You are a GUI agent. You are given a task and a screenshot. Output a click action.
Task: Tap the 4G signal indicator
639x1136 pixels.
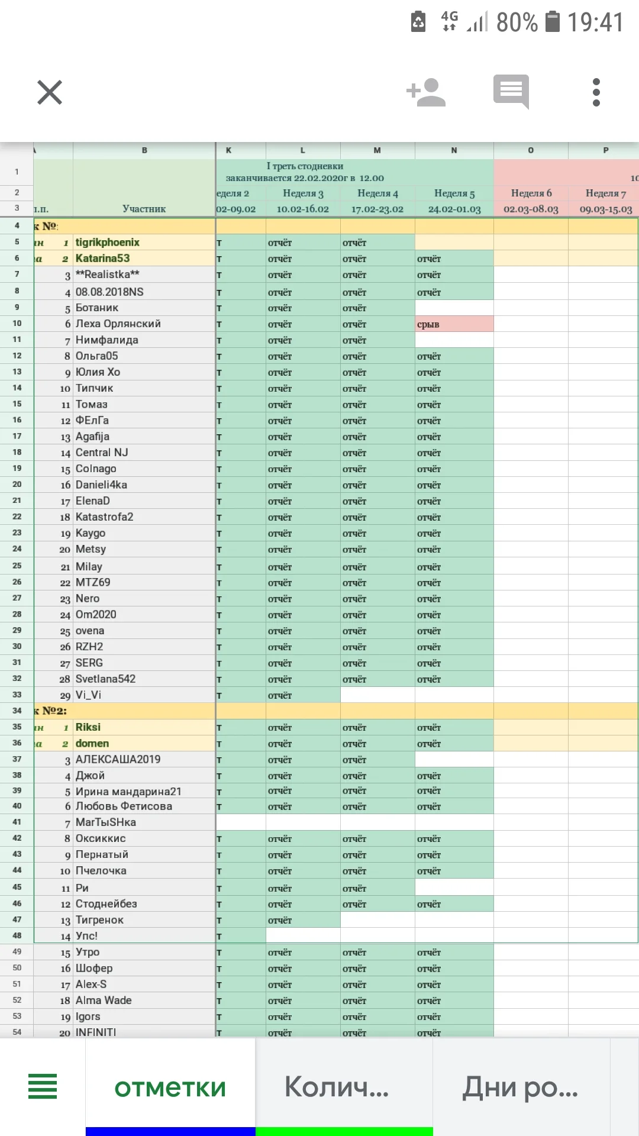(x=450, y=21)
